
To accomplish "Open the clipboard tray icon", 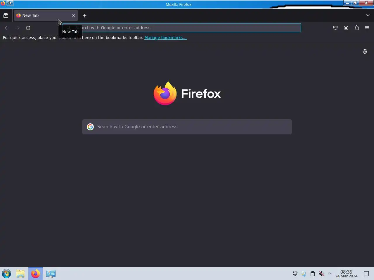I will tap(313, 274).
